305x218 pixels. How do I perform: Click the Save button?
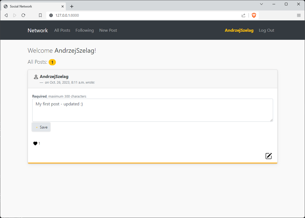41,127
